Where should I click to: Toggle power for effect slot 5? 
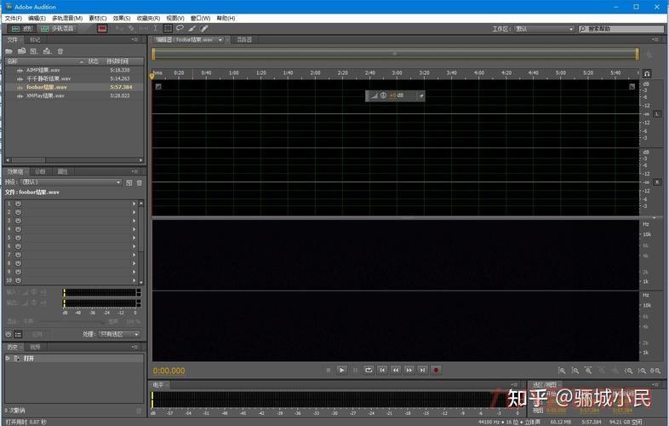[x=18, y=238]
